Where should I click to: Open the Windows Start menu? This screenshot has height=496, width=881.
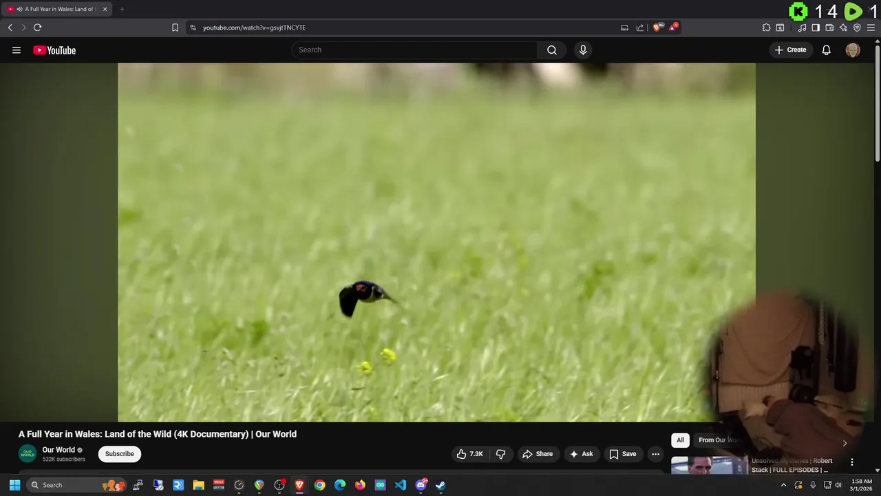pyautogui.click(x=14, y=485)
